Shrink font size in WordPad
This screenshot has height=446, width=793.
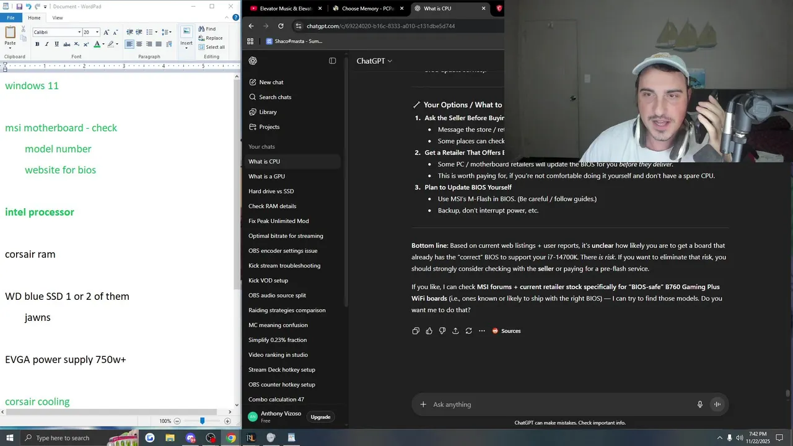[115, 32]
